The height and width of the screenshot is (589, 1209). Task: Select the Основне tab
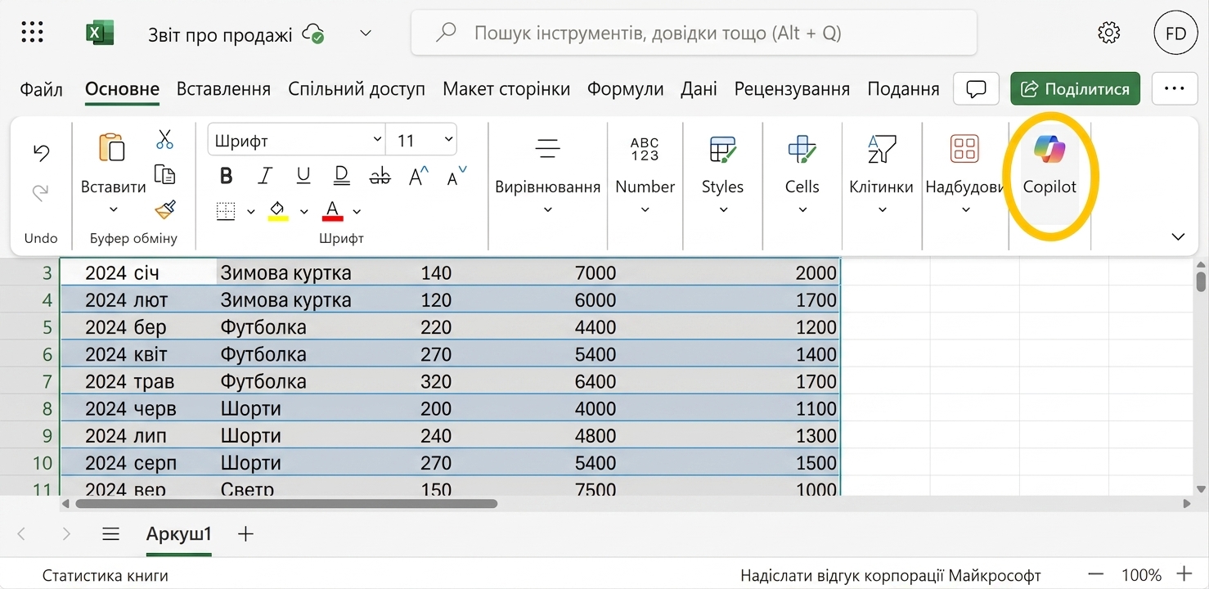click(122, 89)
